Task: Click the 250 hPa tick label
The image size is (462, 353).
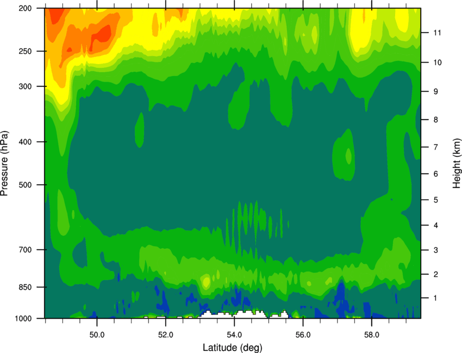Action: (25, 51)
